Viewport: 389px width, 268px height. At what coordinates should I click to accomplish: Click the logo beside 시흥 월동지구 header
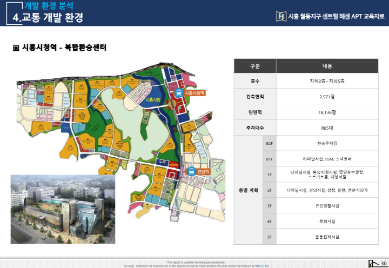point(281,16)
